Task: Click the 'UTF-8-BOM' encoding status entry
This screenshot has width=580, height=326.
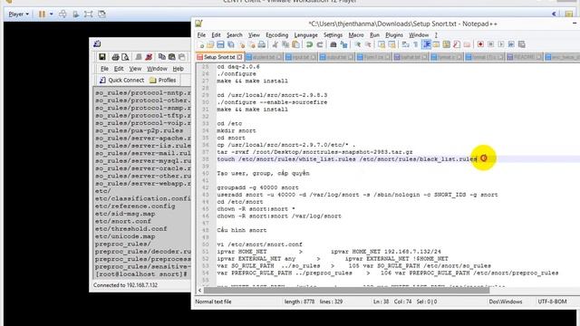Action: pos(552,302)
